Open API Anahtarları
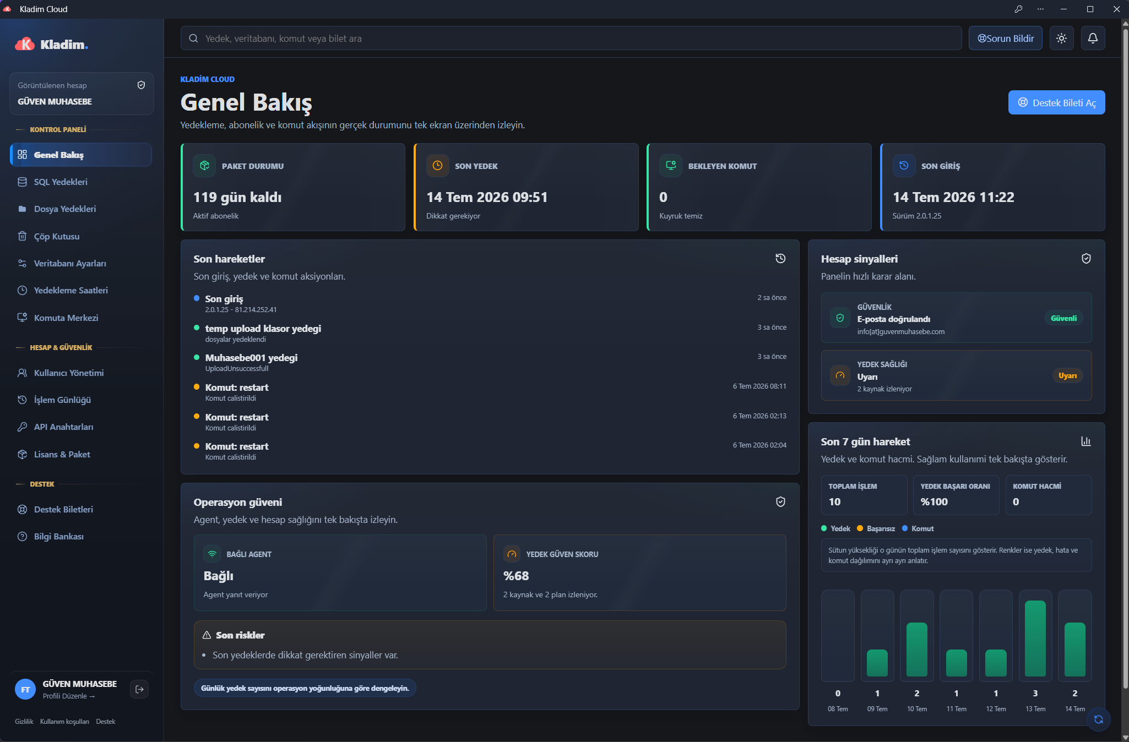This screenshot has width=1129, height=742. pos(81,427)
